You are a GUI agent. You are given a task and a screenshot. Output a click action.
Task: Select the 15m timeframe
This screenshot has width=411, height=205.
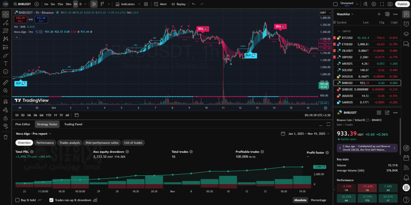click(60, 4)
